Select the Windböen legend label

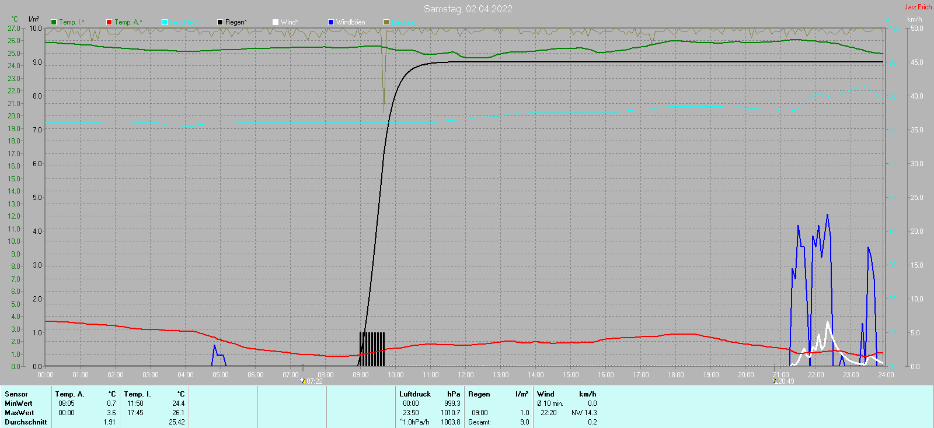pos(350,22)
